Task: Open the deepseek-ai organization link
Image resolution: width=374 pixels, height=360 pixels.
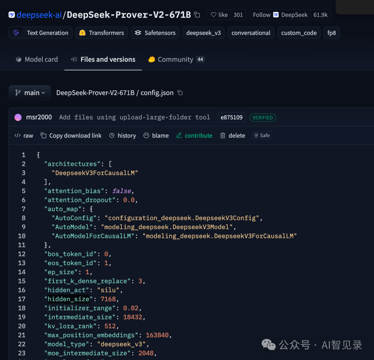Action: (x=39, y=15)
